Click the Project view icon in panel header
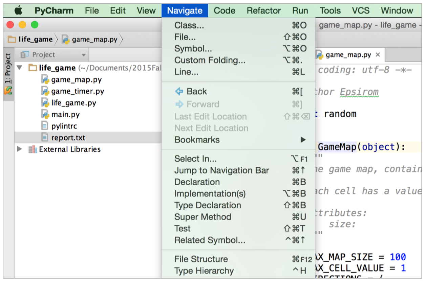Screen dimensions: 426x282 [x=25, y=54]
